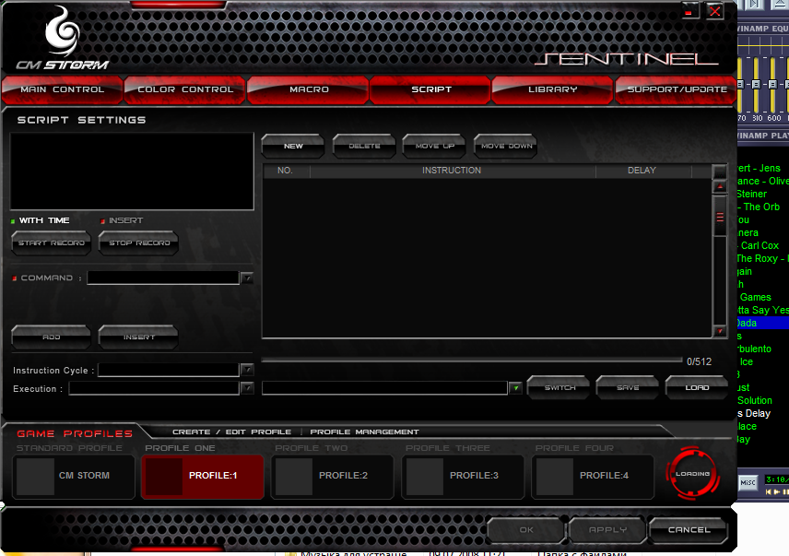The height and width of the screenshot is (556, 789).
Task: Open the Command dropdown list
Action: click(x=246, y=278)
